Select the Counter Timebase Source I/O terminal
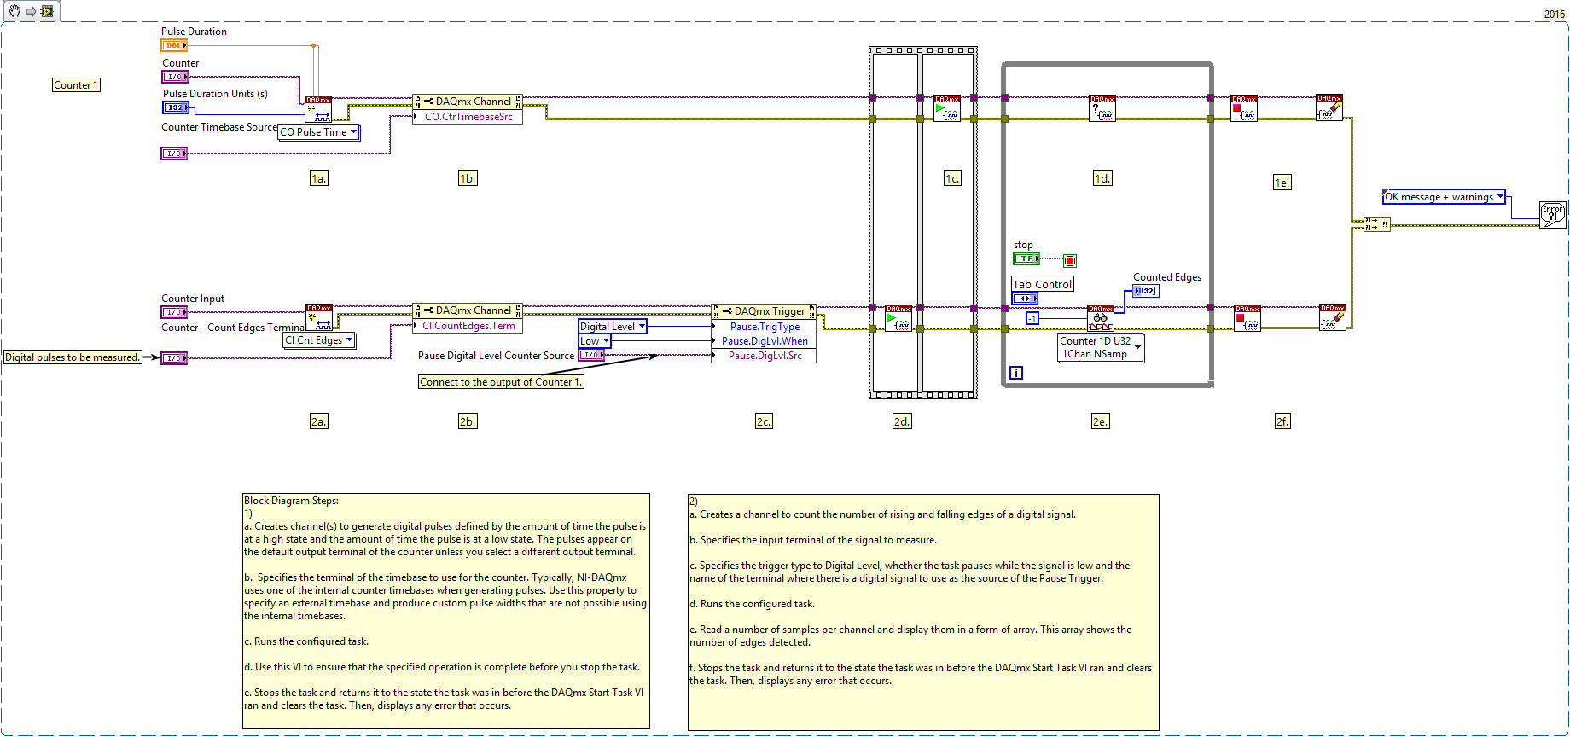The image size is (1570, 737). [174, 154]
